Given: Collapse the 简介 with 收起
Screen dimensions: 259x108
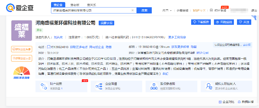Looking at the screenshot, I should point(165,74).
